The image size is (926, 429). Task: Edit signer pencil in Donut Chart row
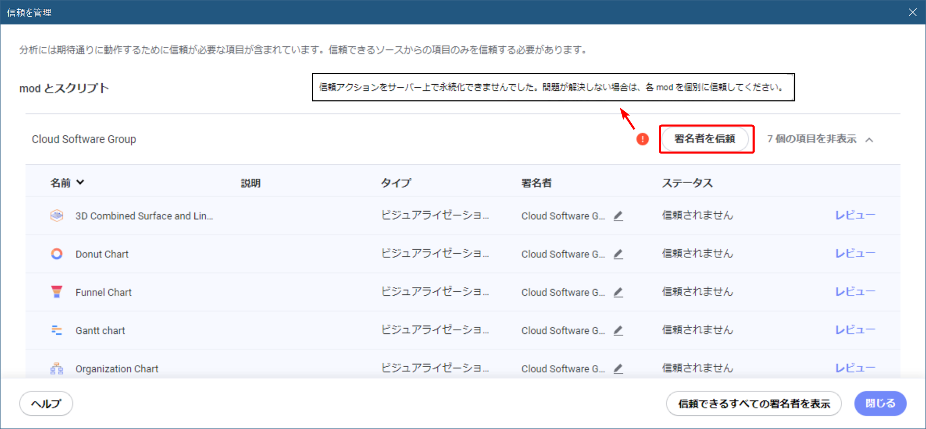tap(618, 254)
